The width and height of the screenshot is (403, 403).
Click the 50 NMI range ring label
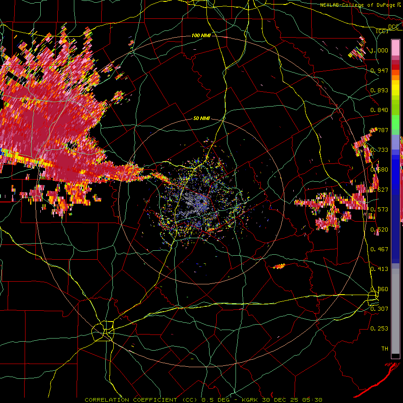click(x=201, y=118)
